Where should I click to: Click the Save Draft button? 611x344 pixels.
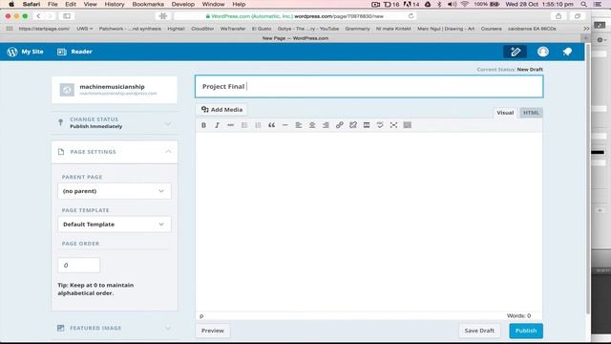[479, 331]
